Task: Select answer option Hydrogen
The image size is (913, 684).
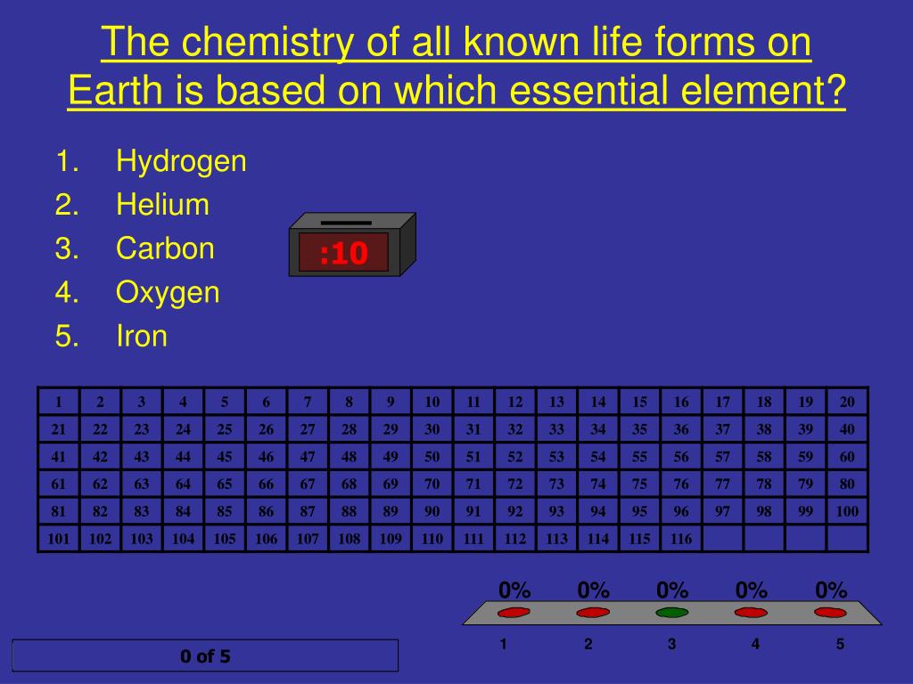Action: [181, 161]
